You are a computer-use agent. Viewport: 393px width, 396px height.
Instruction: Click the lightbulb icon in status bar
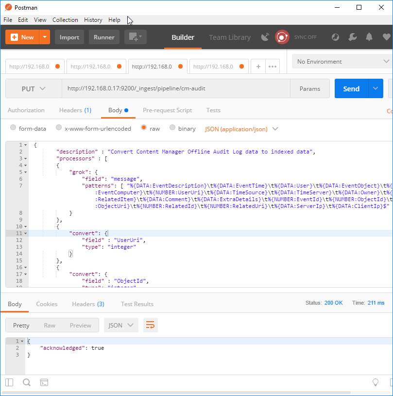coord(376,382)
